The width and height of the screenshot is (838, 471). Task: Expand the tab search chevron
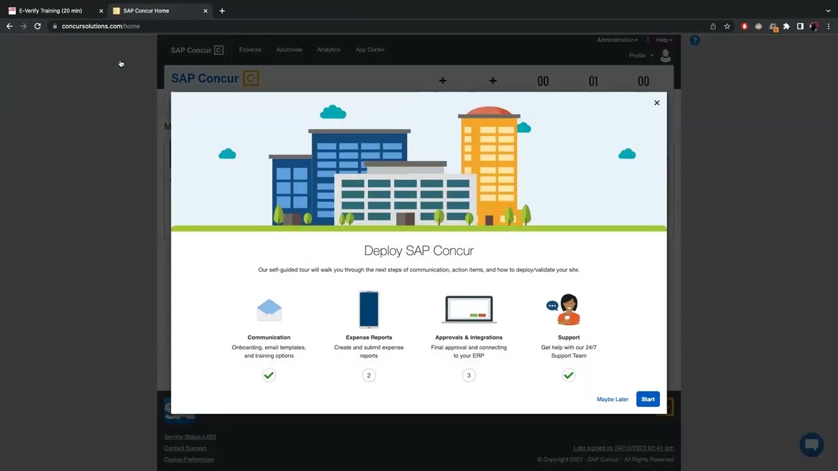click(828, 11)
